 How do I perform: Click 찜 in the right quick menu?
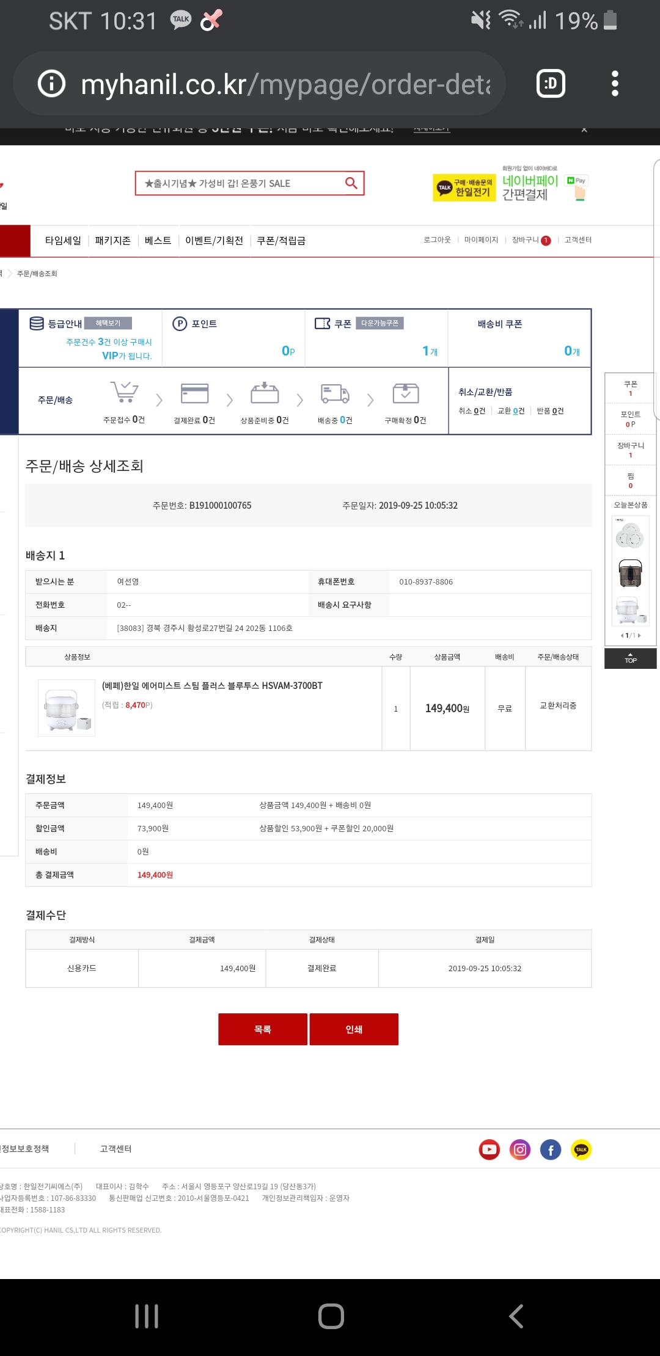point(631,481)
